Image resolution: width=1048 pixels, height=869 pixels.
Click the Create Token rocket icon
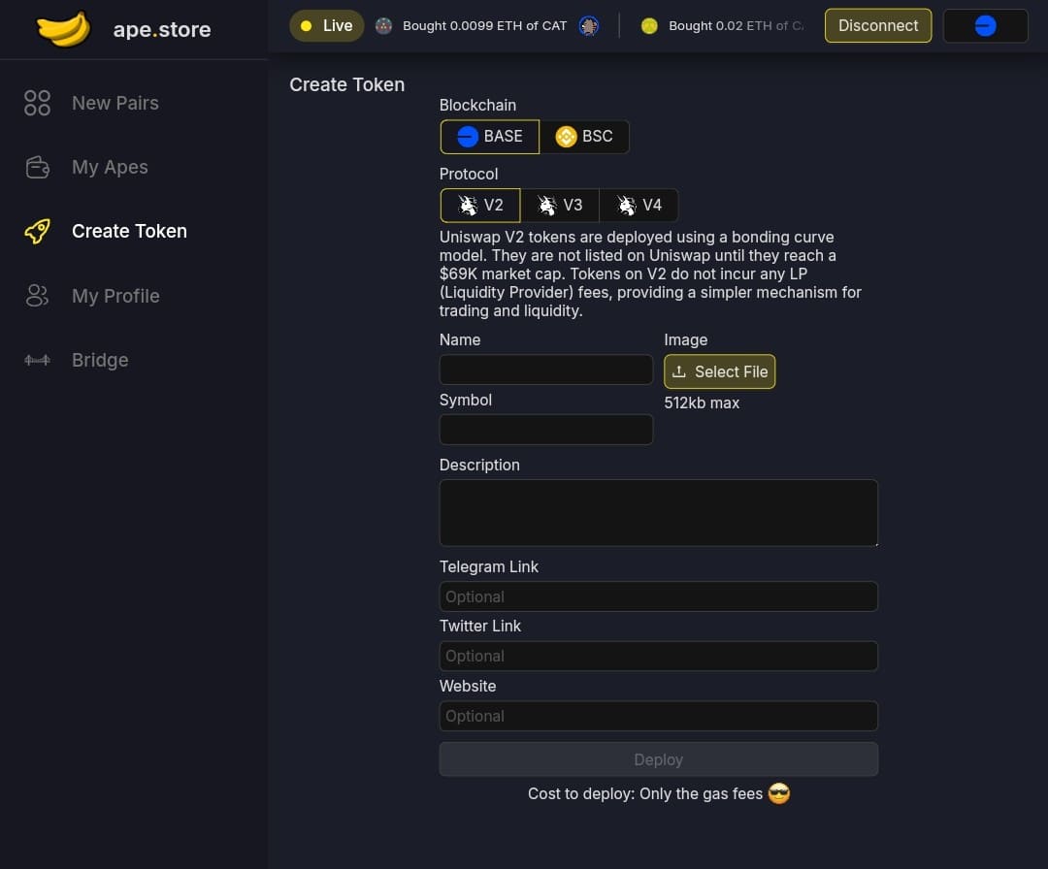click(37, 231)
